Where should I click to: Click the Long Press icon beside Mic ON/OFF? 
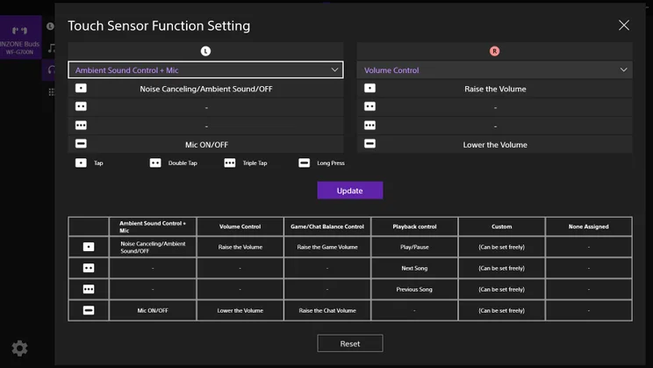click(x=81, y=144)
